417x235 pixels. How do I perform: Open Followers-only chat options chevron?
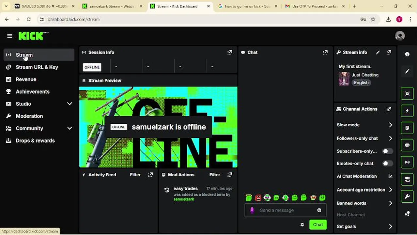391,138
